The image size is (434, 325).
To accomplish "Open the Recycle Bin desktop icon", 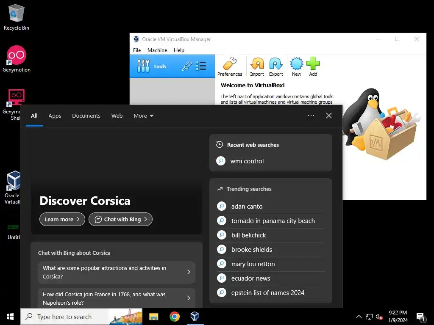I will pos(17,17).
